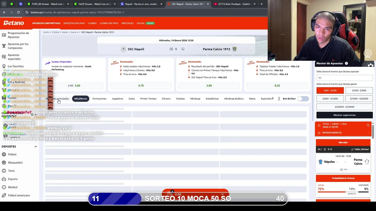
Task: Click the Esports sport icon
Action: [4, 179]
